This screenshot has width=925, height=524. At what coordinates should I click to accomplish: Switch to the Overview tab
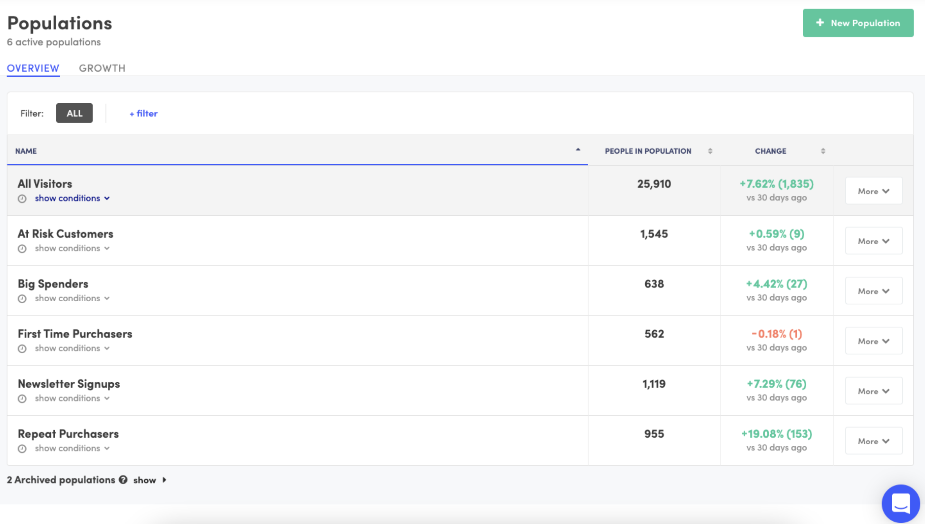pyautogui.click(x=33, y=68)
